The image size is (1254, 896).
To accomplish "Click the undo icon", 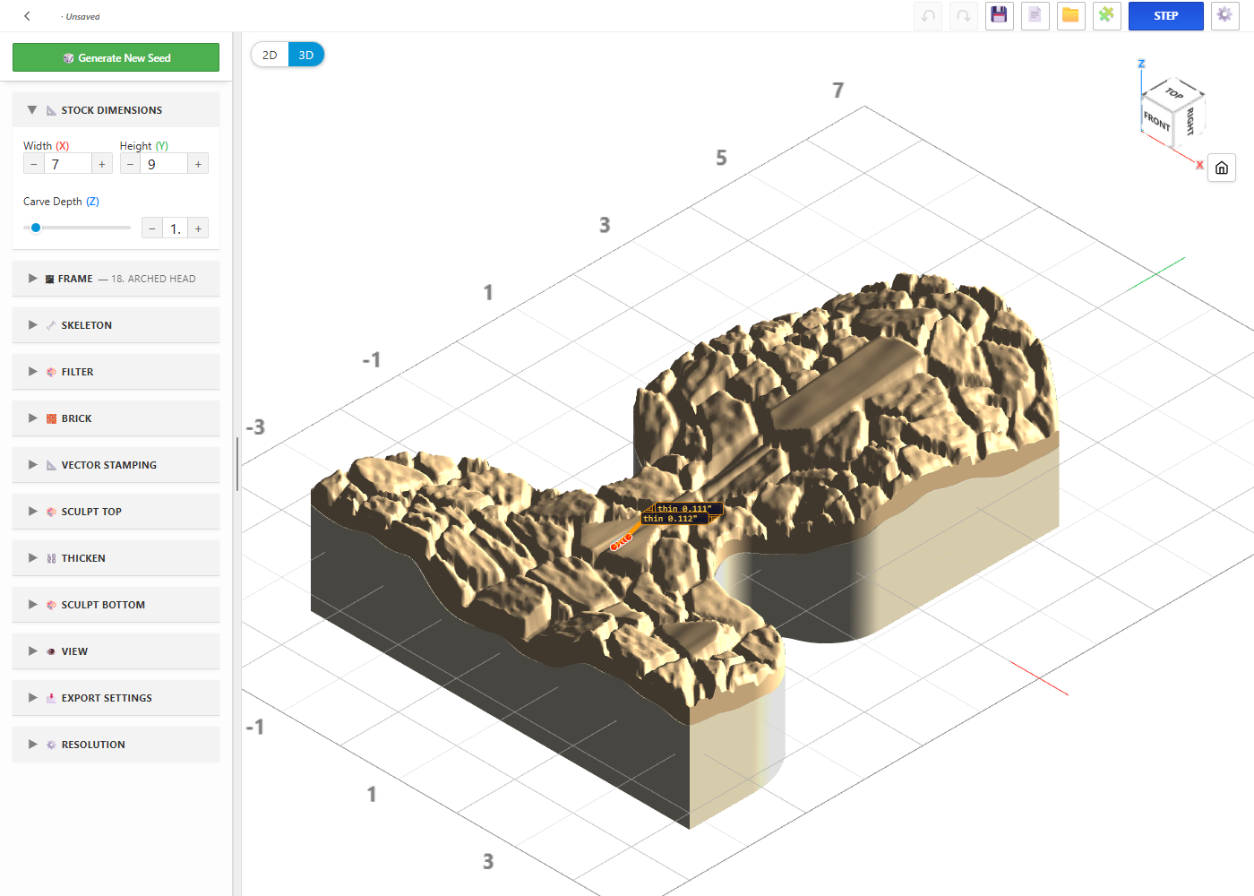I will pos(928,16).
